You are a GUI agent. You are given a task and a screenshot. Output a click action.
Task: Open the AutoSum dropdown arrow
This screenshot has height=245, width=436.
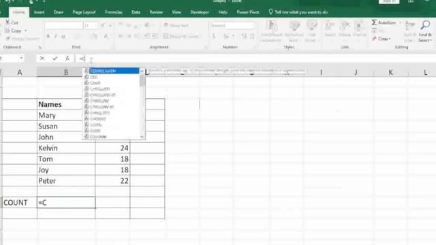(400, 22)
